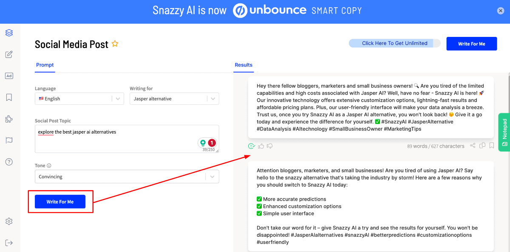Open the puzzle piece integrations icon
The height and width of the screenshot is (252, 510).
[x=9, y=119]
